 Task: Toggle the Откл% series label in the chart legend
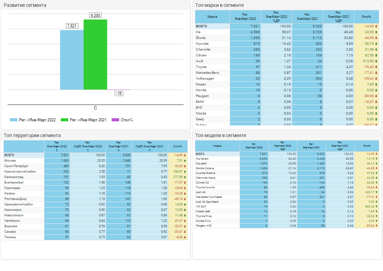pyautogui.click(x=127, y=120)
